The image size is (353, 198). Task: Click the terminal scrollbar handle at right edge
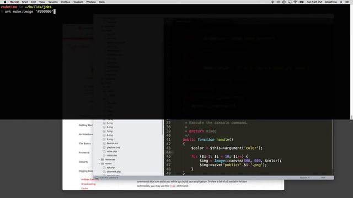pyautogui.click(x=352, y=117)
